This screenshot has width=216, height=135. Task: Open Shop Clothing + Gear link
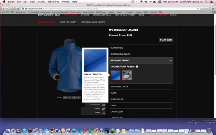pyautogui.click(x=49, y=15)
